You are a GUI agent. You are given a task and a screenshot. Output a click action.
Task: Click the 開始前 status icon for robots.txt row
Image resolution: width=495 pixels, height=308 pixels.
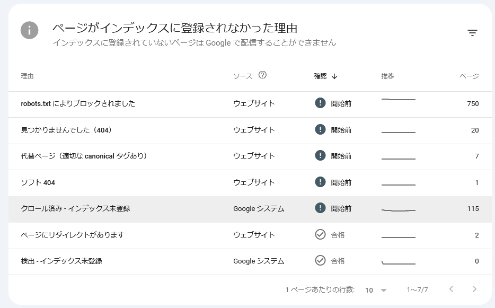coord(320,103)
